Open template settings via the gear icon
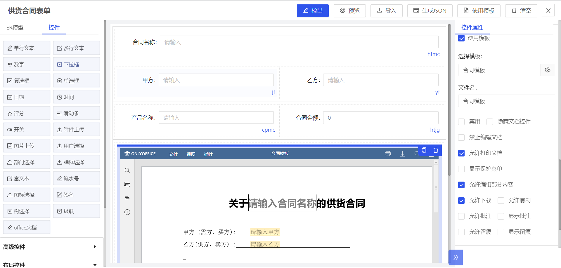 (x=548, y=70)
